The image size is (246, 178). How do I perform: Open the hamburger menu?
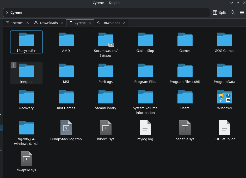pos(242,13)
